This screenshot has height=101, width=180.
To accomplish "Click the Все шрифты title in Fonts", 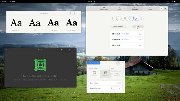I will point(44,13).
